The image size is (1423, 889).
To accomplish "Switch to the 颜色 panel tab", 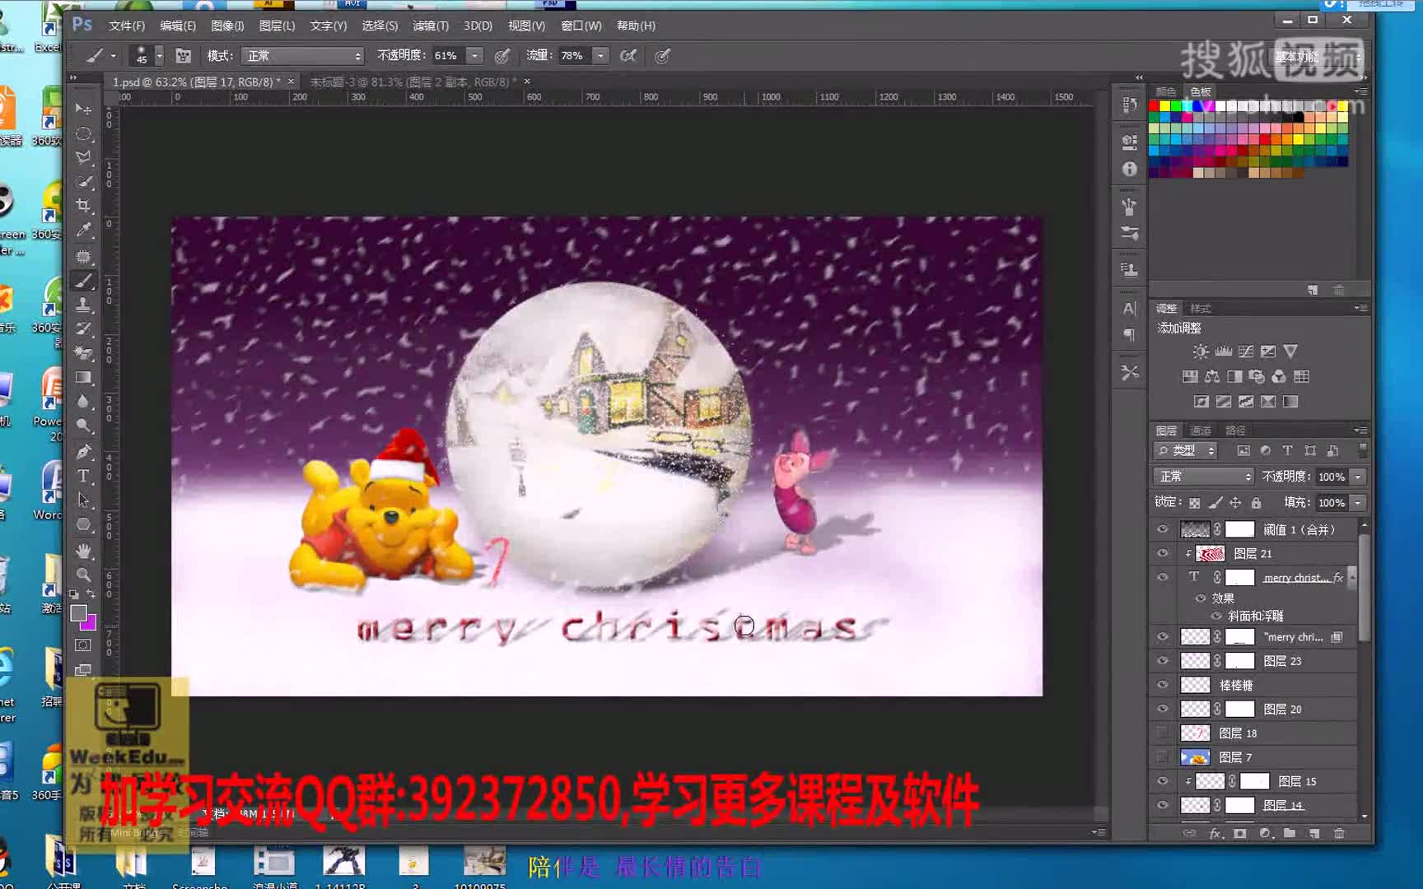I will (x=1166, y=91).
